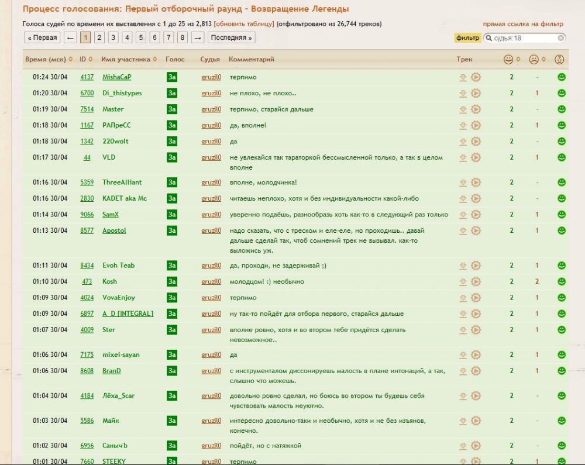Jump to «Первая» page

(42, 37)
